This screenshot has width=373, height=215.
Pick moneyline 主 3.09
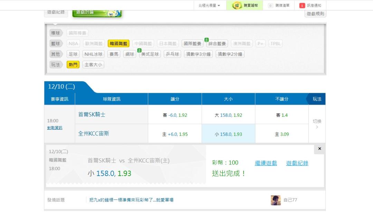(x=282, y=134)
